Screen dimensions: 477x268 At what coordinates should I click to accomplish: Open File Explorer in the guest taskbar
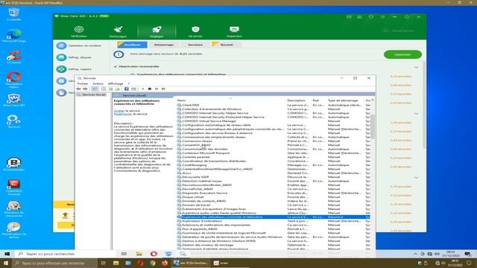coord(139,254)
